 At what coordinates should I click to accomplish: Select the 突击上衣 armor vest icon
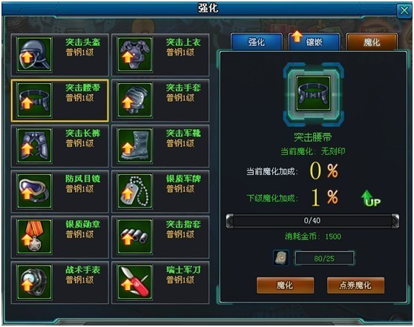tap(135, 54)
